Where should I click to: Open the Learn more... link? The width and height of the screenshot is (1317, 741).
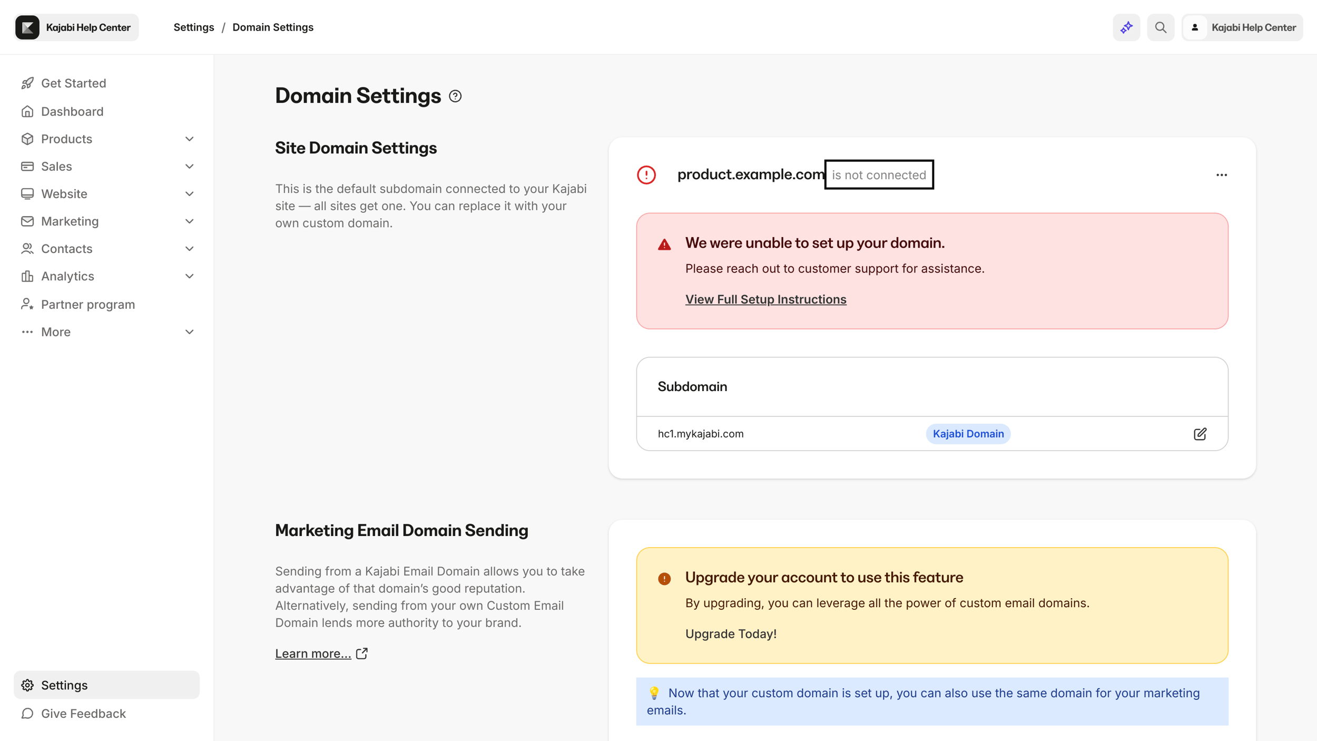(x=313, y=653)
